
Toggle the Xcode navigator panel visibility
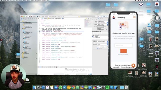102,16
